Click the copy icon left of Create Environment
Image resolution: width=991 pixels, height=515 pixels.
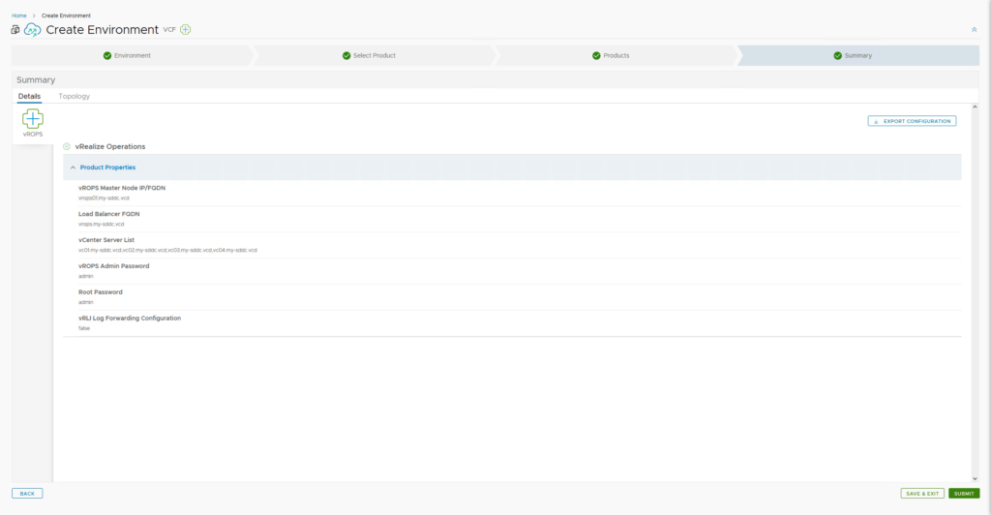(15, 30)
